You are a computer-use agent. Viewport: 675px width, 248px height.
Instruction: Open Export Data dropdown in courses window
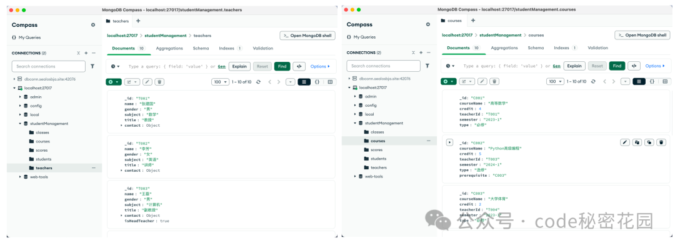click(x=467, y=81)
